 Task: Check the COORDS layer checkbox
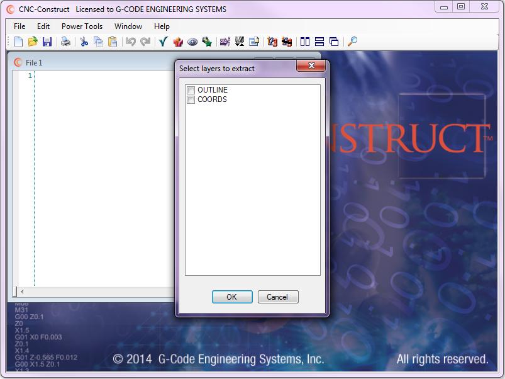(191, 99)
